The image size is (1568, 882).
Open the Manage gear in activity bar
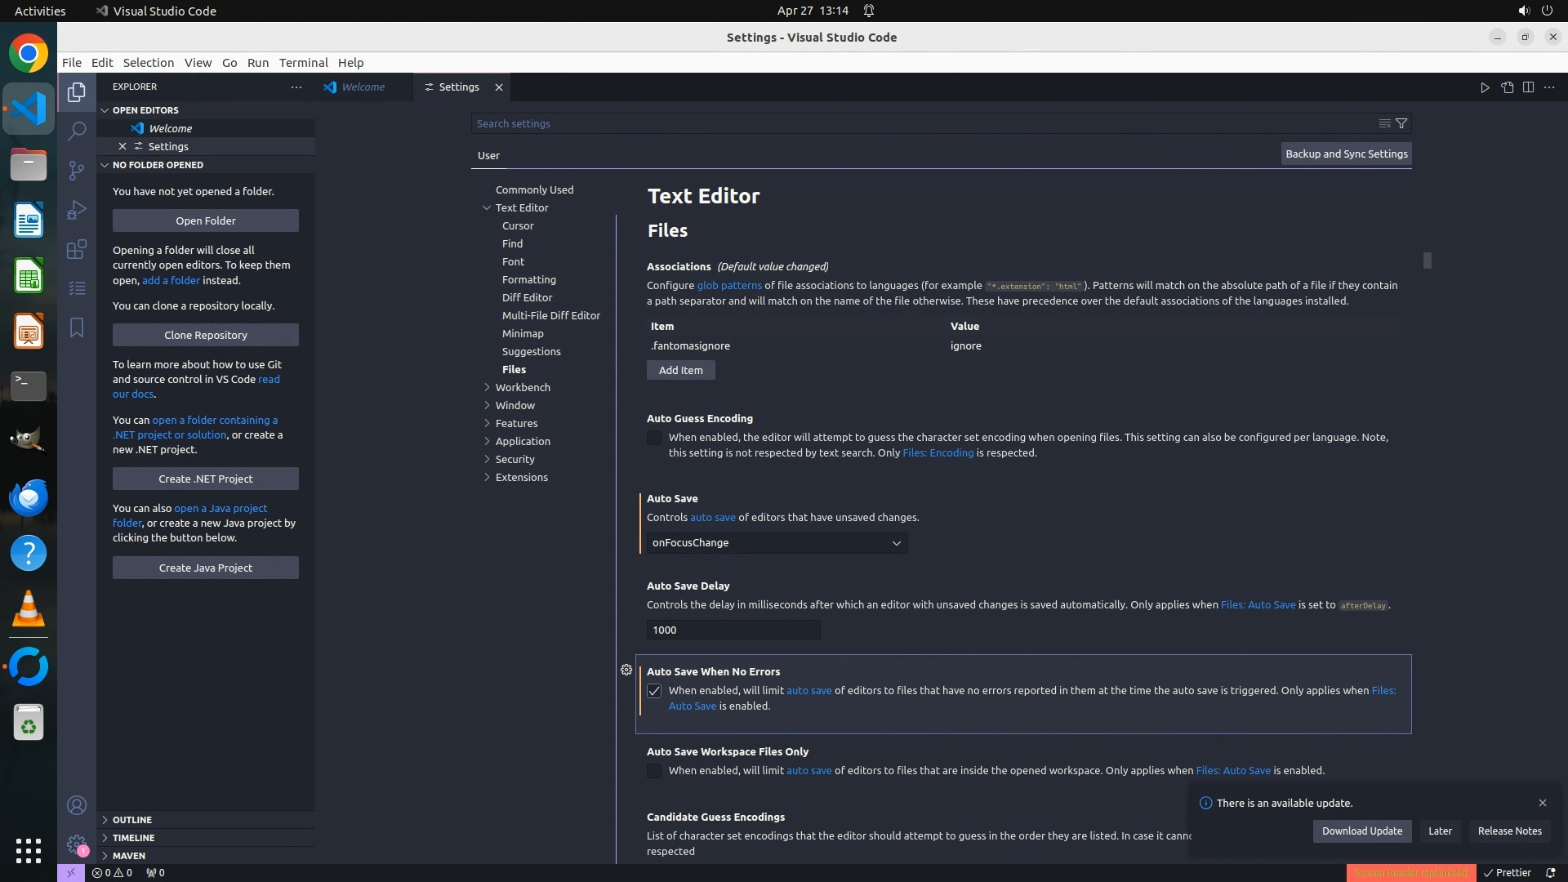[77, 844]
